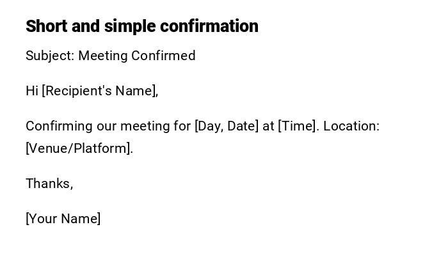This screenshot has width=448, height=259.
Task: Click the word "our" in the body
Action: tap(107, 126)
